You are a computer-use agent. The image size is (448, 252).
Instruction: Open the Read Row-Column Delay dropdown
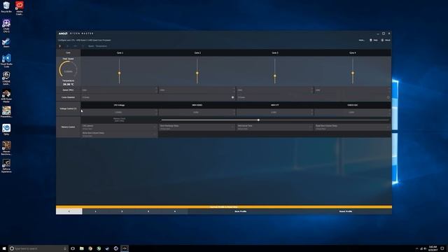point(353,127)
